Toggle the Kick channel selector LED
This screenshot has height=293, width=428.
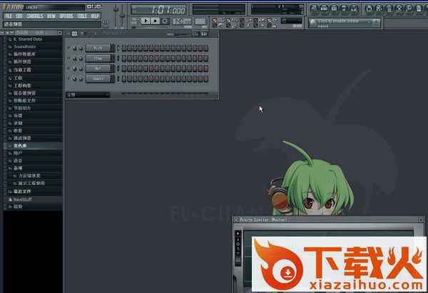118,48
